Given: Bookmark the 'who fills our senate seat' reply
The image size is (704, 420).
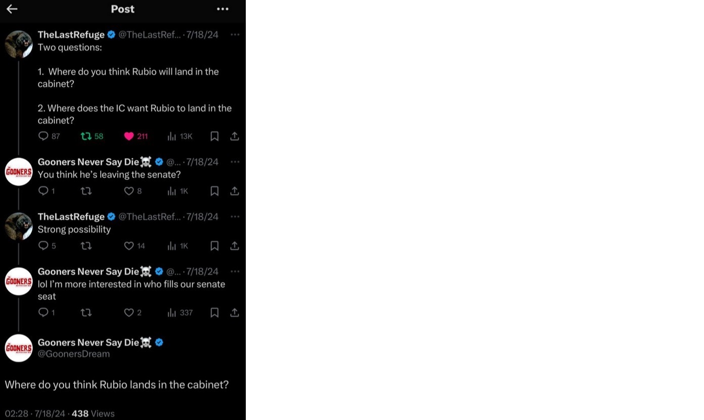Looking at the screenshot, I should point(214,313).
